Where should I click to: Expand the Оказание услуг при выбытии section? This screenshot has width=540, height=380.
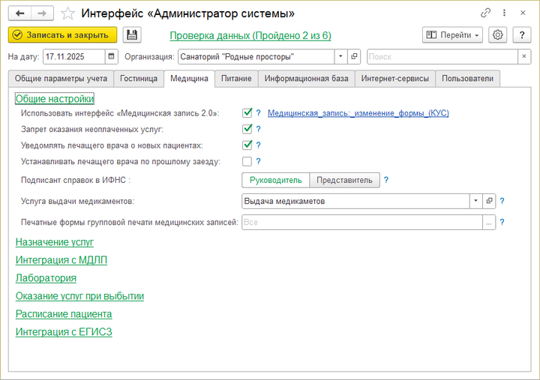point(79,296)
